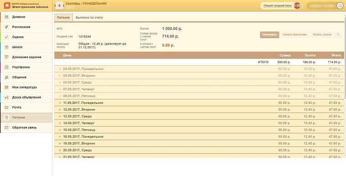This screenshot has height=176, width=346.
Task: Click the 714.00 р. order sum value
Action: point(170,36)
